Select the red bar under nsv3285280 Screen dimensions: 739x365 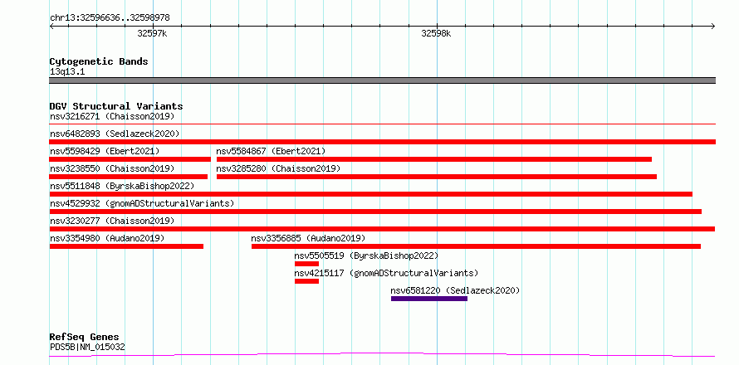(437, 177)
